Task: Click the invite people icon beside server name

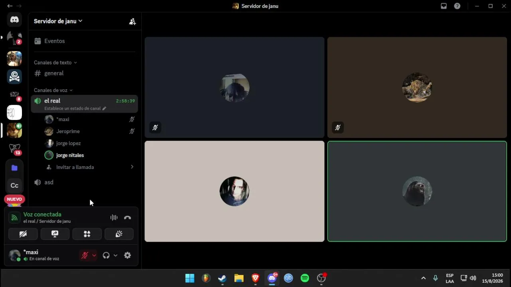Action: pyautogui.click(x=133, y=22)
